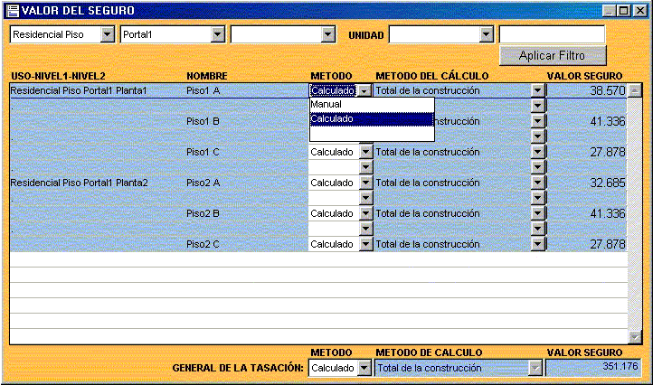Open the blank dropdown below Piso1 C Metodo

click(365, 167)
